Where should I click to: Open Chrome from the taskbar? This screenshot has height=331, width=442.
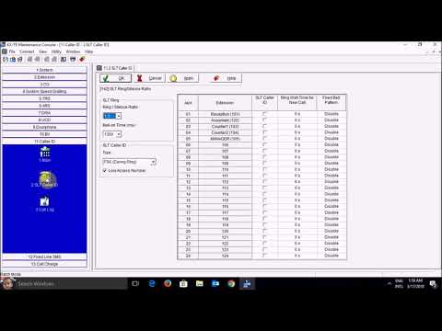(x=231, y=284)
